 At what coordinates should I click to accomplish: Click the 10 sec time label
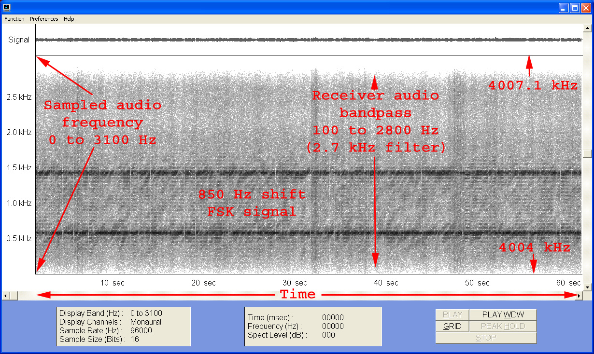coord(112,283)
